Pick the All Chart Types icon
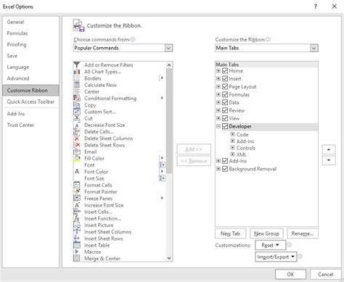This screenshot has height=282, width=344. point(77,72)
